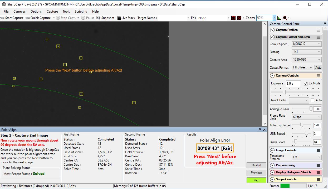
Task: Open the Cameras menu
Action: point(19,12)
